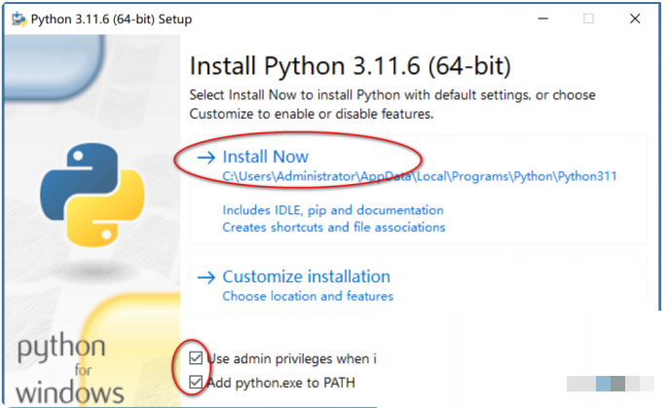Close the Python 3.11.6 Setup window
The image size is (669, 408).
click(x=635, y=19)
